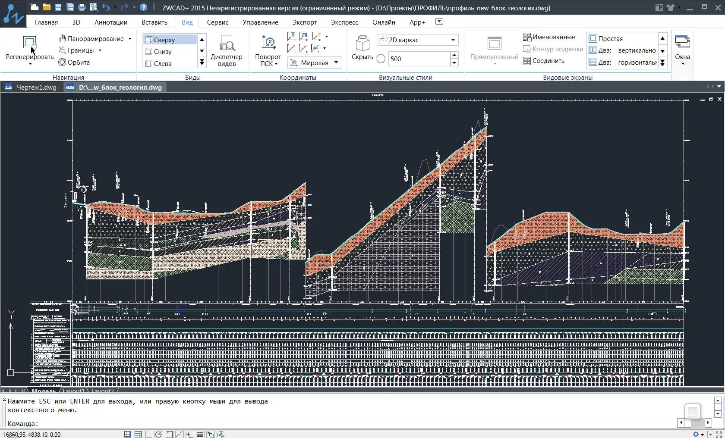The height and width of the screenshot is (438, 725).
Task: Open the 2D каркас visual style dropdown
Action: tap(418, 40)
